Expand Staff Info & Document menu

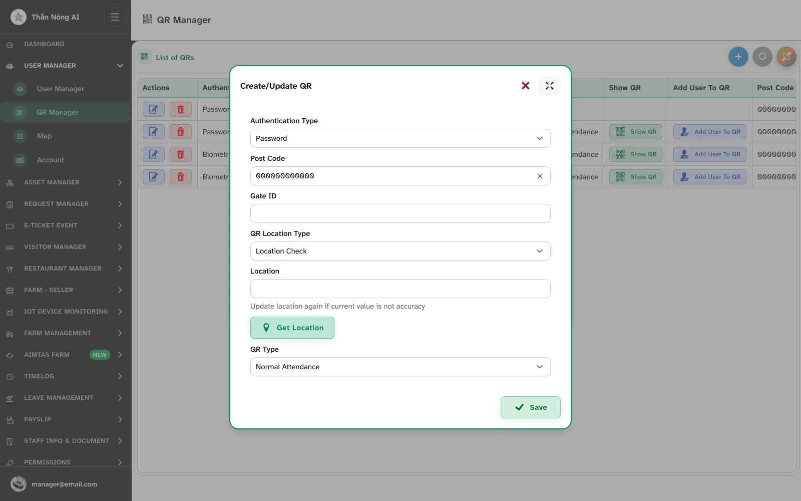(66, 441)
